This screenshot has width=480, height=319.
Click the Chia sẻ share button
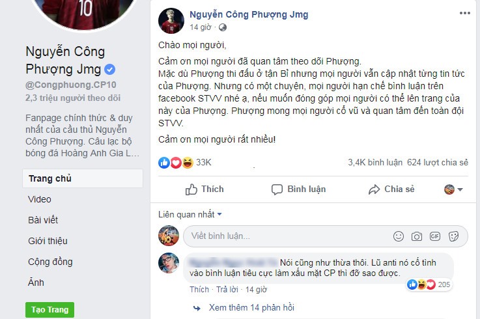pyautogui.click(x=391, y=189)
